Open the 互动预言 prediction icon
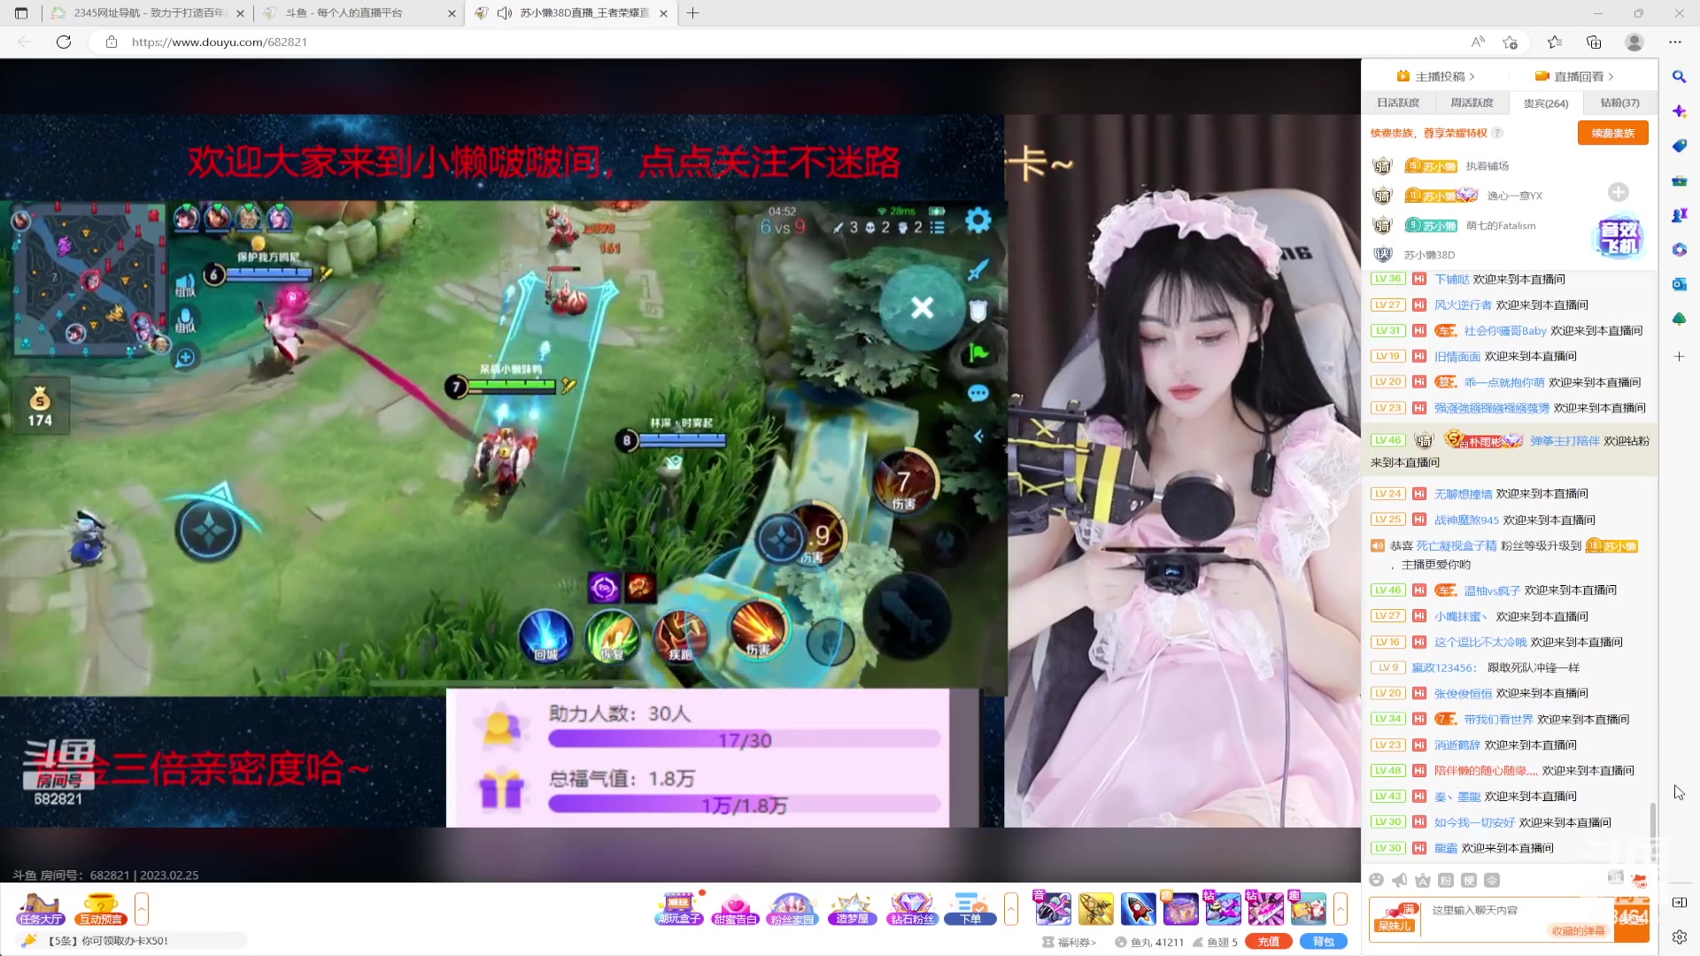The width and height of the screenshot is (1700, 956). pos(100,909)
